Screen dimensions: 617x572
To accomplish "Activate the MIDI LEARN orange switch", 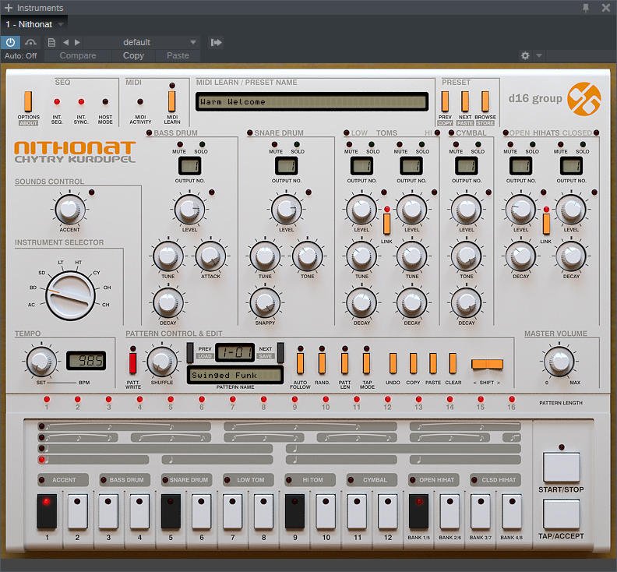I will 171,101.
